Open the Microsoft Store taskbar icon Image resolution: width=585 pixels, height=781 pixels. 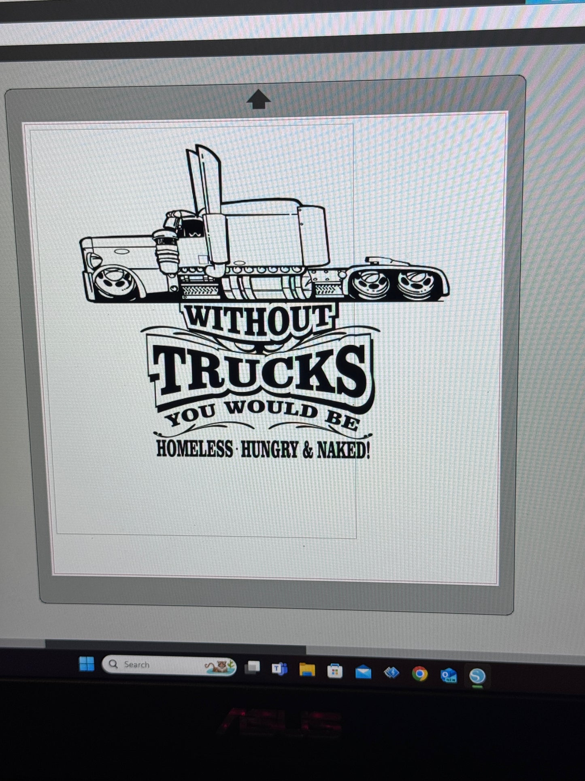335,671
